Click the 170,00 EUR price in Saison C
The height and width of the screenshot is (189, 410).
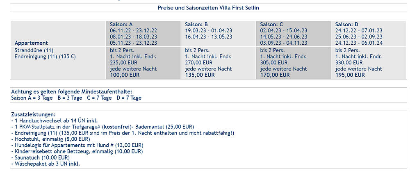point(275,75)
